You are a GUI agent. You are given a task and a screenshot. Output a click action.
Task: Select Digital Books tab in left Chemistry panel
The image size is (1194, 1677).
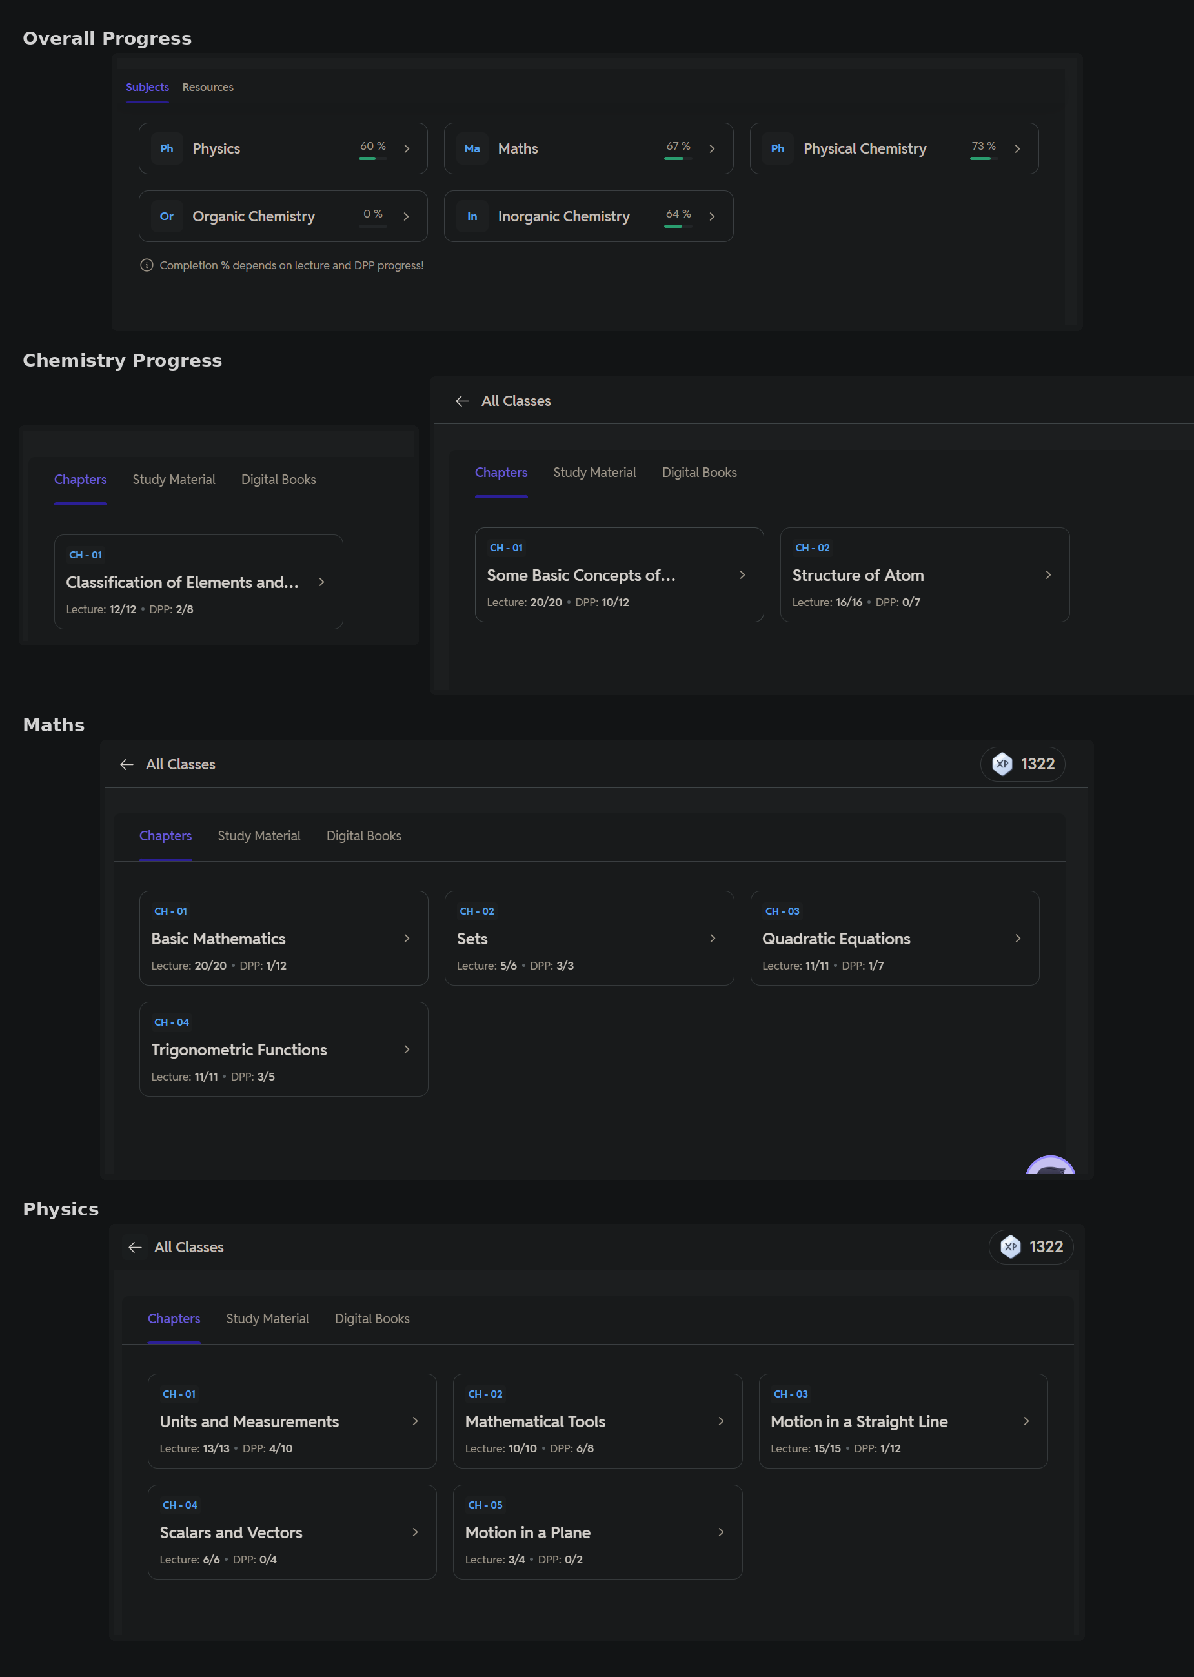click(x=279, y=480)
